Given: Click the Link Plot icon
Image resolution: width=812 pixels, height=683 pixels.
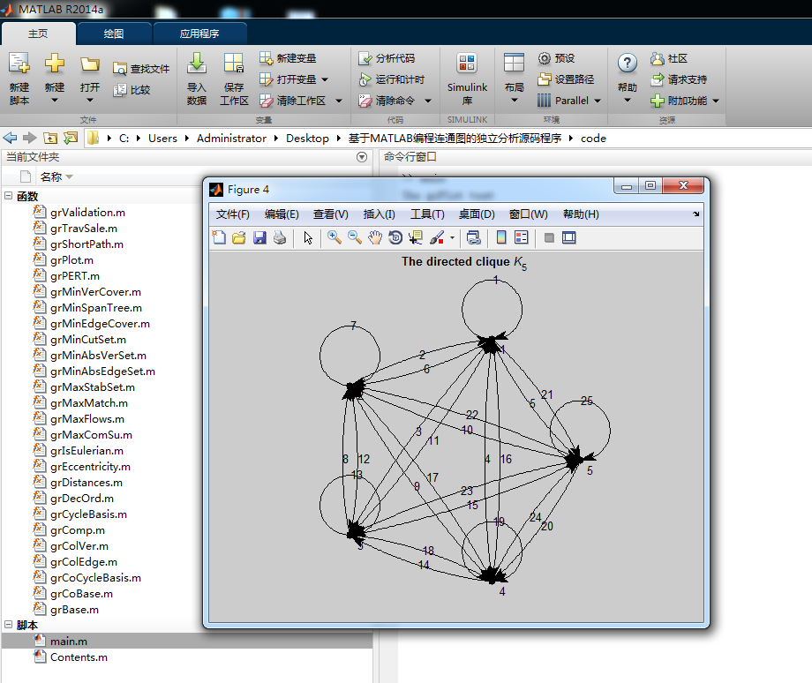Looking at the screenshot, I should tap(473, 237).
